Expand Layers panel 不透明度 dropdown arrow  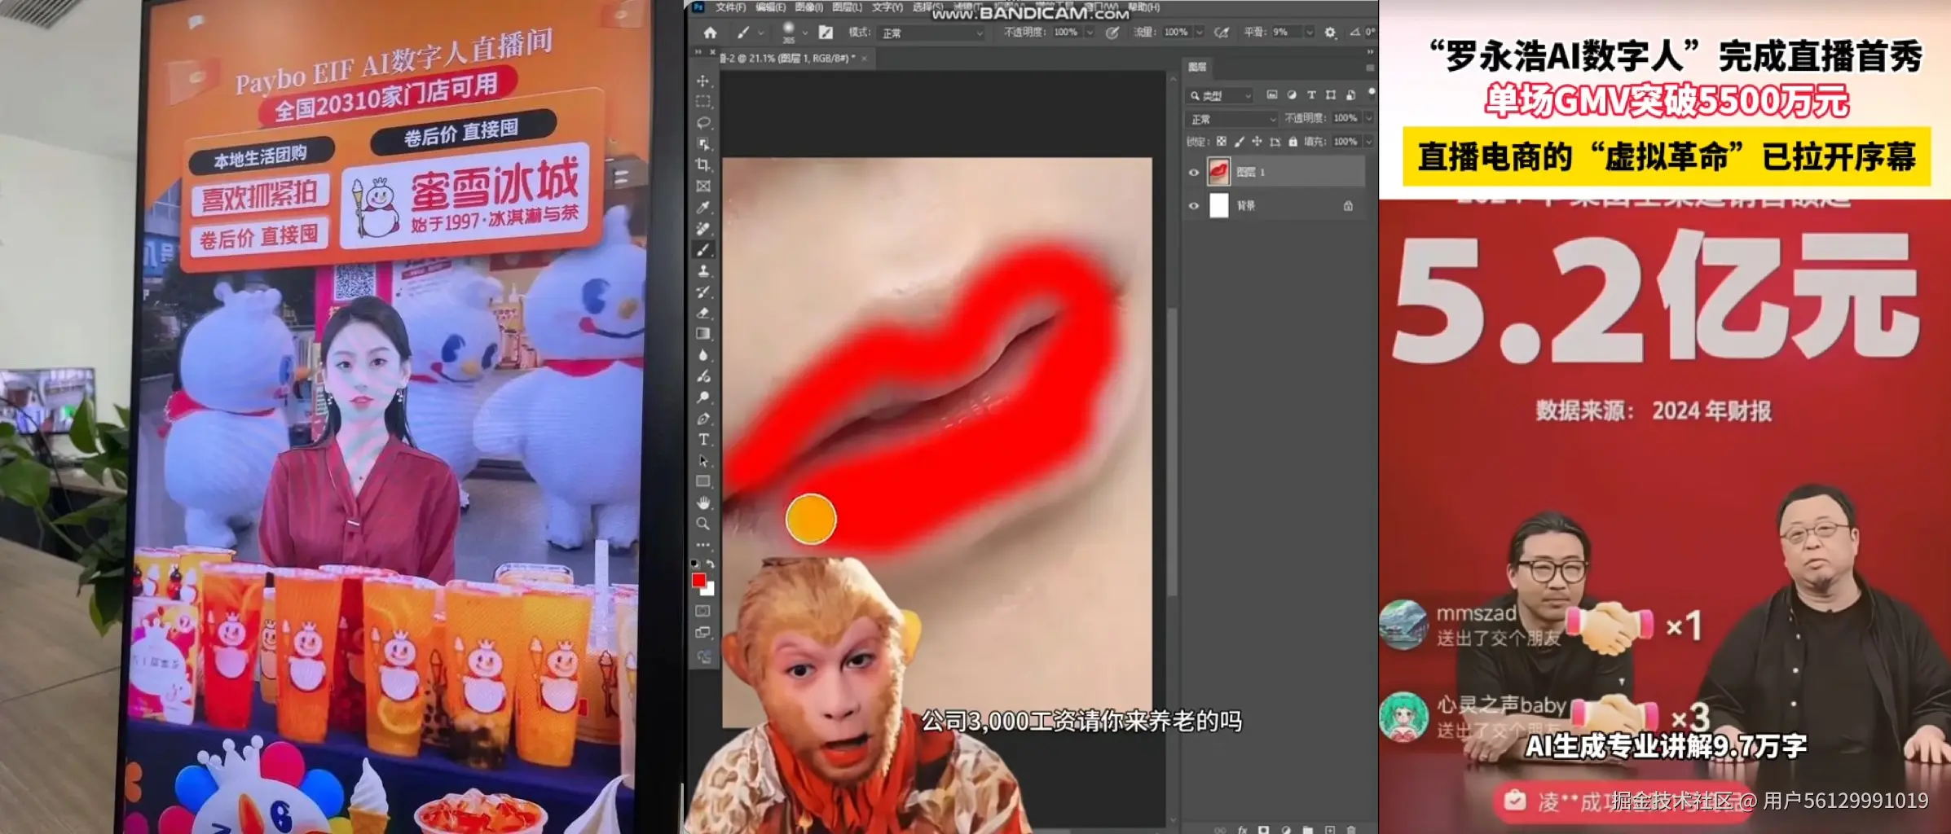[1368, 118]
